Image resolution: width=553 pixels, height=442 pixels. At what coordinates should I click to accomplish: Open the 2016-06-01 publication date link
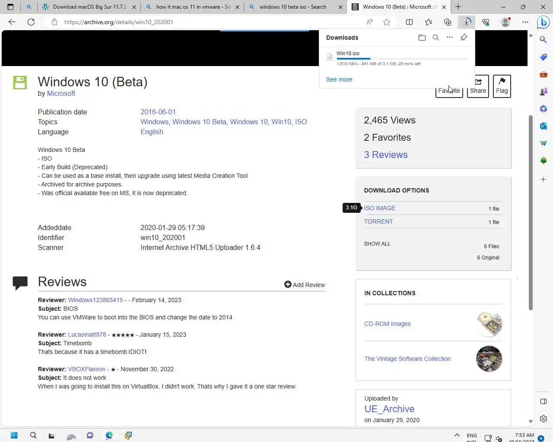[158, 112]
